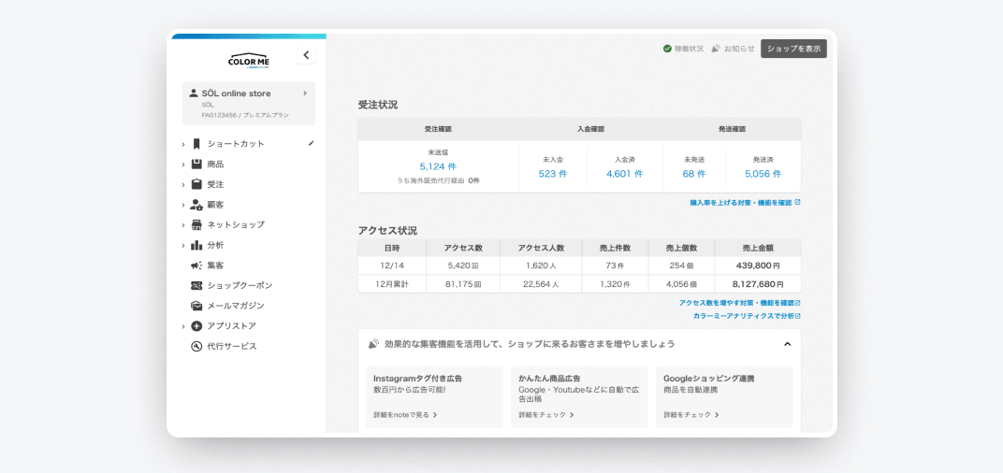Open ショップクーポン in the sidebar
This screenshot has height=473, width=1003.
click(239, 285)
